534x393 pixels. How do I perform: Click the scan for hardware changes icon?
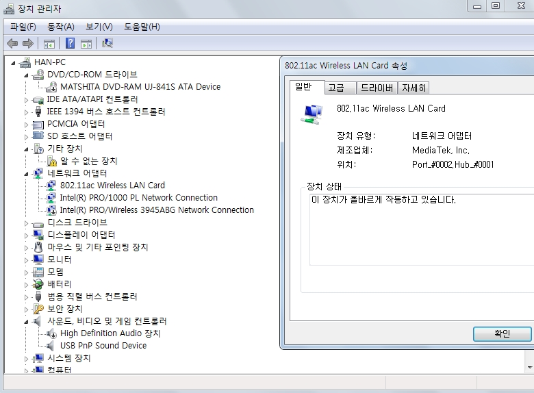pos(107,43)
